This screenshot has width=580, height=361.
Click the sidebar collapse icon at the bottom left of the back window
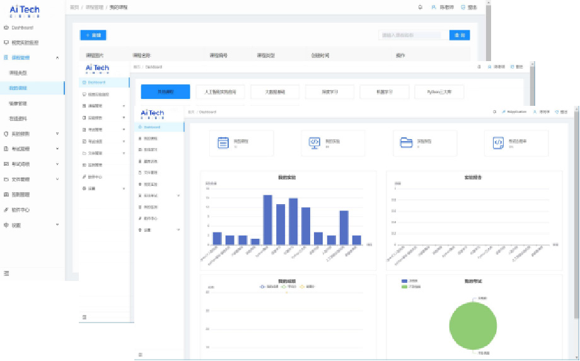tap(6, 273)
